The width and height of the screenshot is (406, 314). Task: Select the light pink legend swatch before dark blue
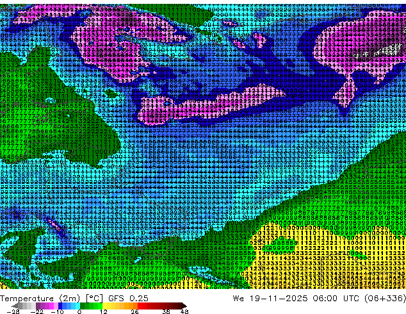tap(56, 306)
